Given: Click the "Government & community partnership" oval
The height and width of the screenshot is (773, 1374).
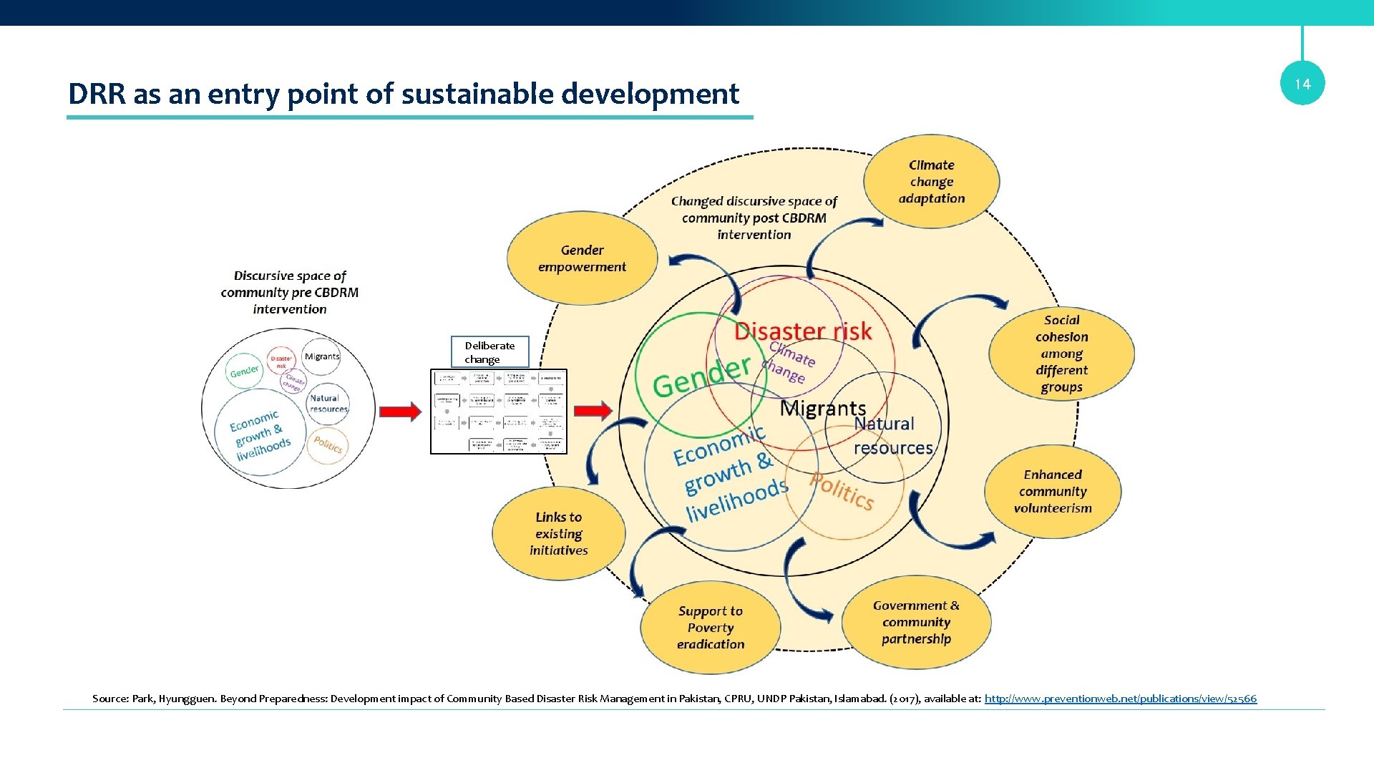Looking at the screenshot, I should pos(916,623).
